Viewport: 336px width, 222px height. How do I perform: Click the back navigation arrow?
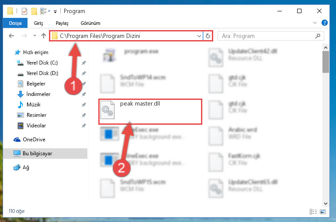point(11,36)
